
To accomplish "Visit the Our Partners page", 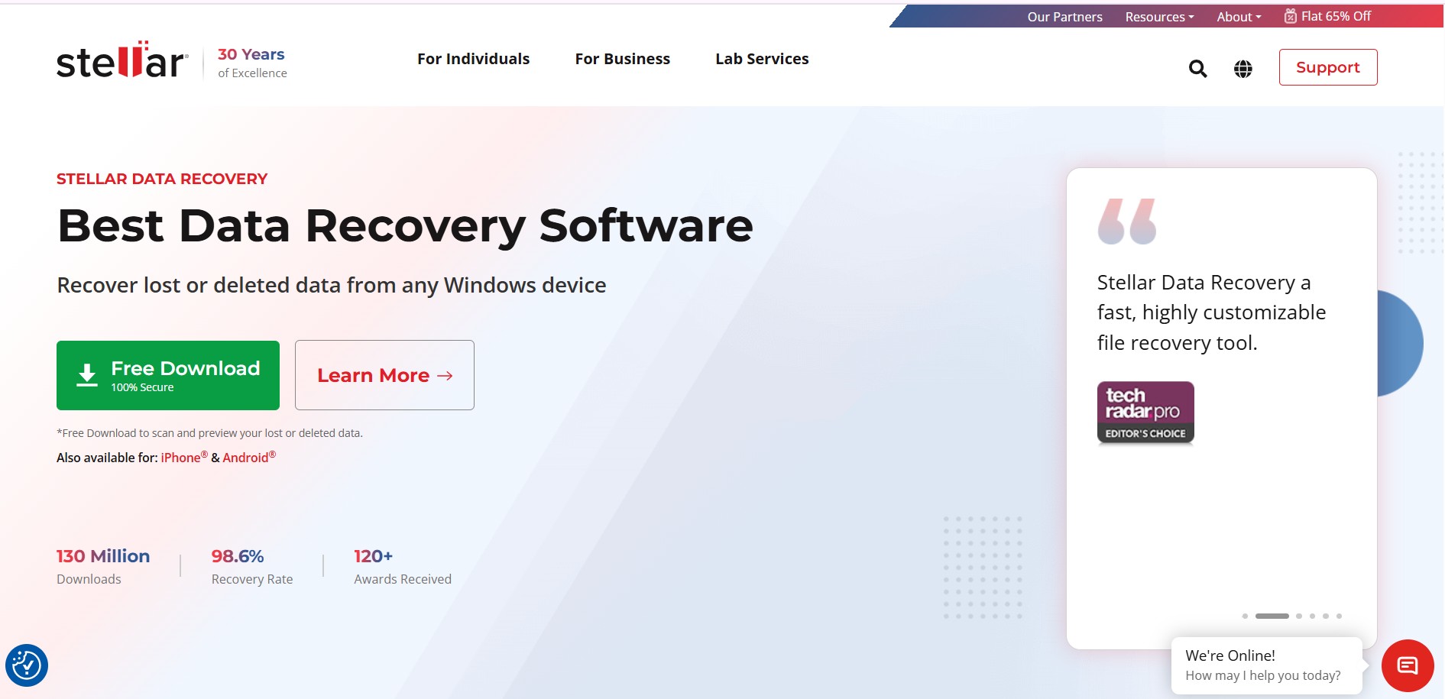I will pyautogui.click(x=1064, y=17).
